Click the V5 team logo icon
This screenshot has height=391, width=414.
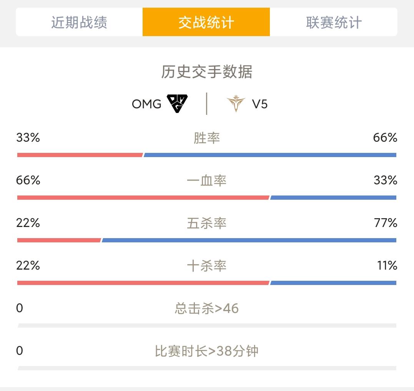pos(236,104)
